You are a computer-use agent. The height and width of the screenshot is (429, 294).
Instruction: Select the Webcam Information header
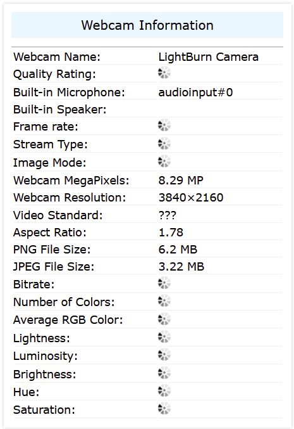(x=147, y=25)
